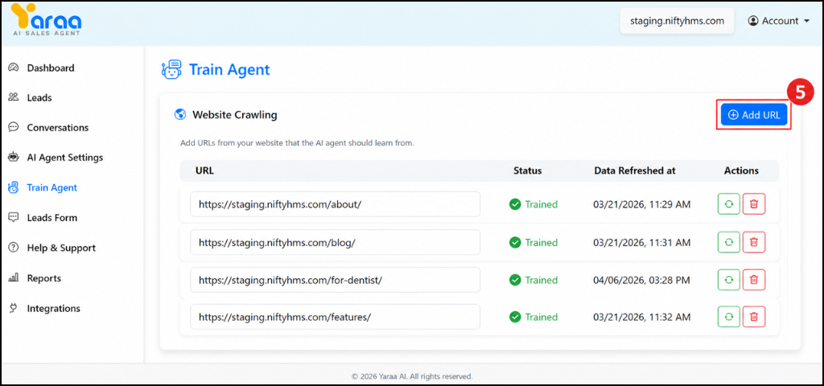This screenshot has height=386, width=824.
Task: Click Trained status for /about/ row
Action: click(x=534, y=204)
